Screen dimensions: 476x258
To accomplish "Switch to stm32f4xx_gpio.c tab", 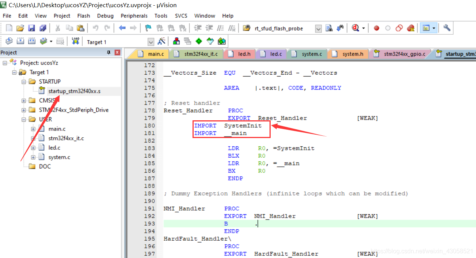I will coord(400,54).
